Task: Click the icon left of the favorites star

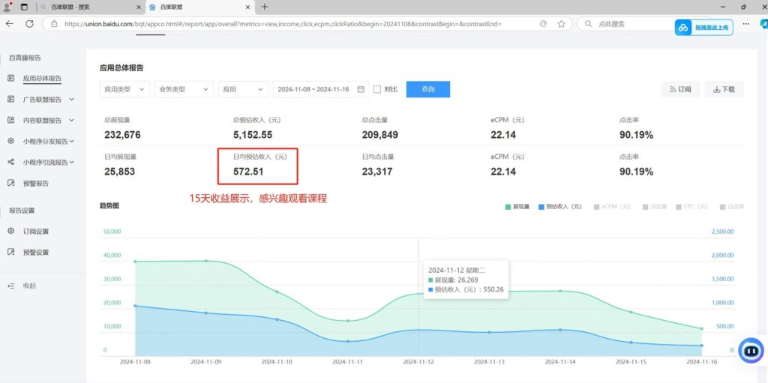Action: click(x=543, y=23)
